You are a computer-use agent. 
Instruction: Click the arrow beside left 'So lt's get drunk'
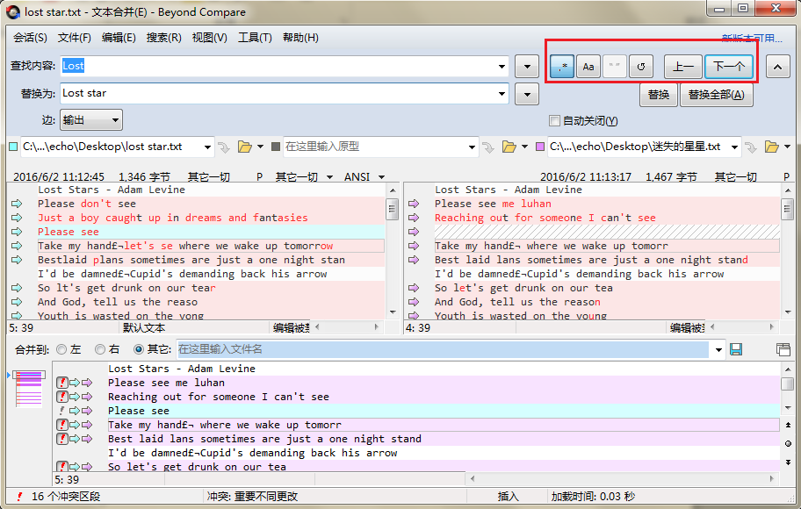coord(17,288)
